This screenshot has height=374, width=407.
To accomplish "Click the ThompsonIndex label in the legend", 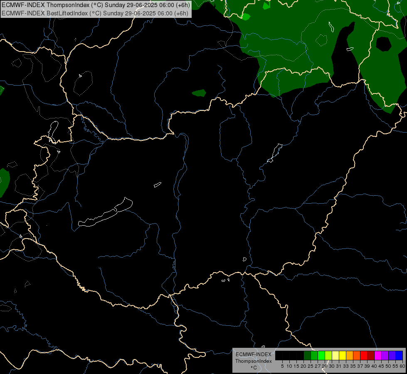I will tap(254, 361).
